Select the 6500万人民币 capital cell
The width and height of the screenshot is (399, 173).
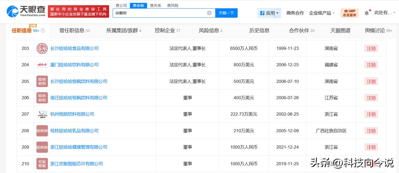pyautogui.click(x=244, y=48)
